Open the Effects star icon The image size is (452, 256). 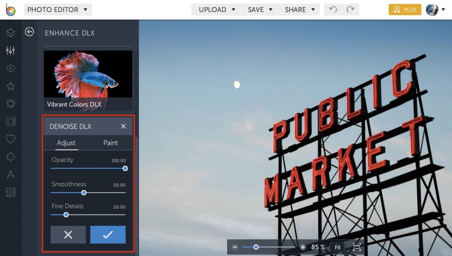(11, 86)
